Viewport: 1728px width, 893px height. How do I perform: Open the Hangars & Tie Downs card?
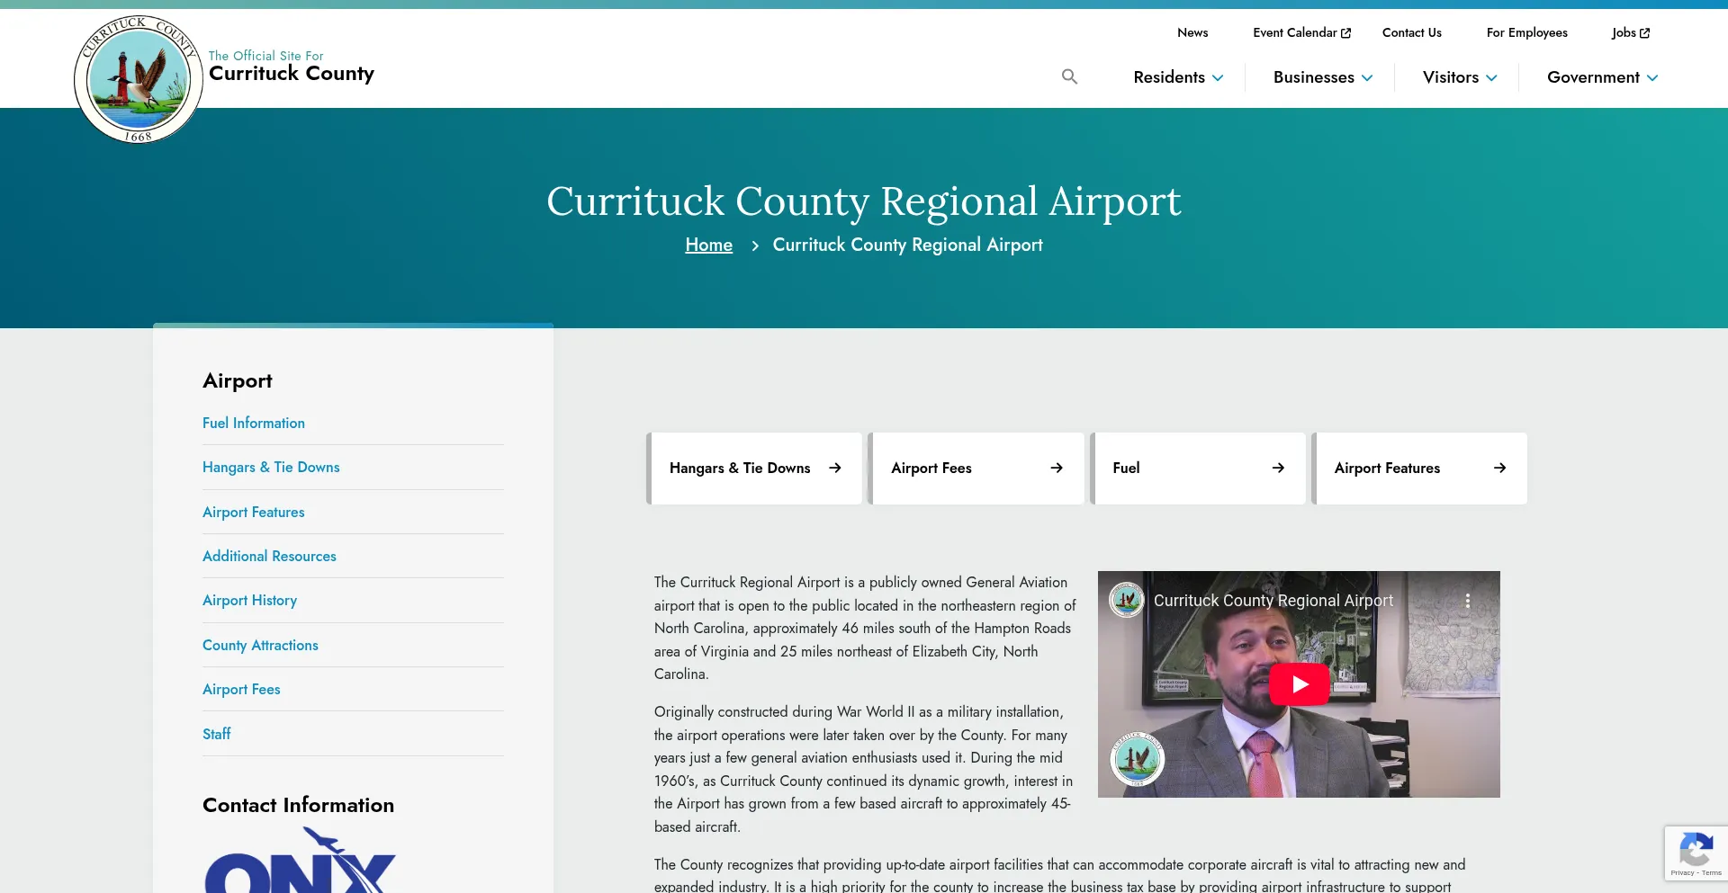tap(754, 469)
